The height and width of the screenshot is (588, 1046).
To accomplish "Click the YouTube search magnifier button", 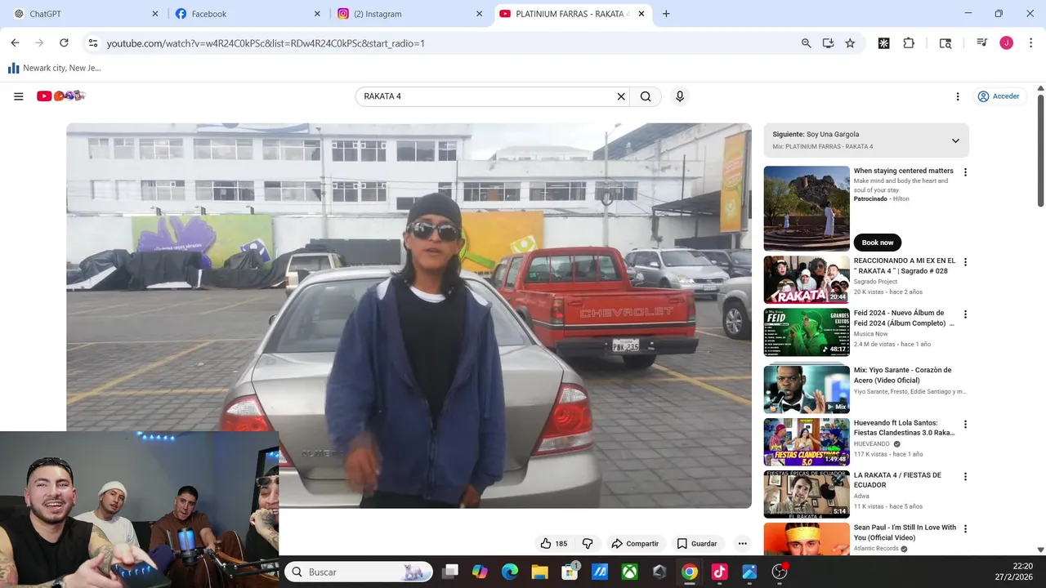I will pyautogui.click(x=646, y=96).
